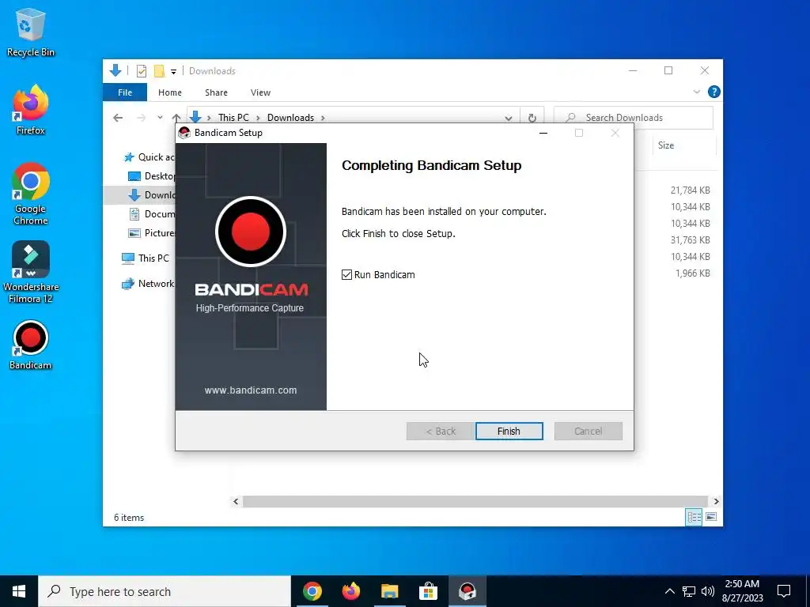The image size is (810, 607).
Task: Open the Windows Start menu
Action: click(x=19, y=591)
